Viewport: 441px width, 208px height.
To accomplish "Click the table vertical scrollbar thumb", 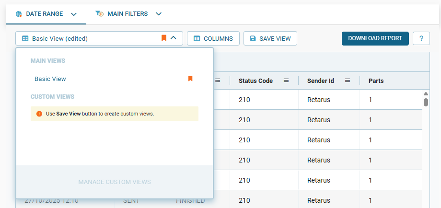I will tap(426, 102).
